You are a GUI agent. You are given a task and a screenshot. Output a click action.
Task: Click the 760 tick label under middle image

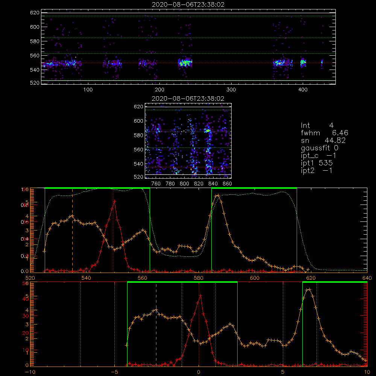(156, 184)
